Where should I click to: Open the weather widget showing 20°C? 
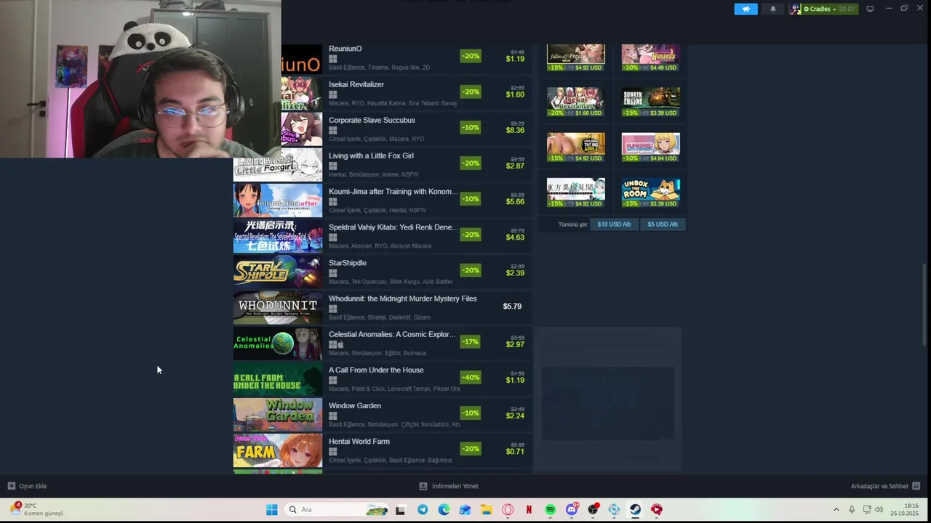tap(36, 510)
